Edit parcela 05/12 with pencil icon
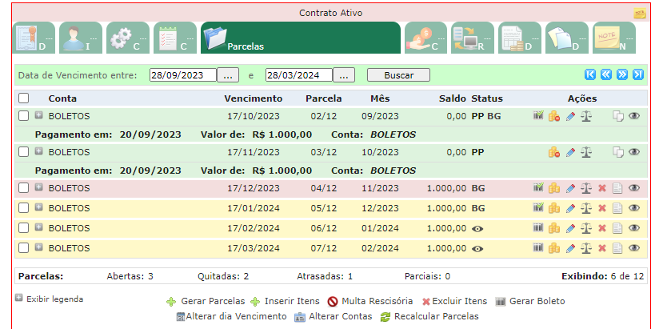 pyautogui.click(x=570, y=208)
